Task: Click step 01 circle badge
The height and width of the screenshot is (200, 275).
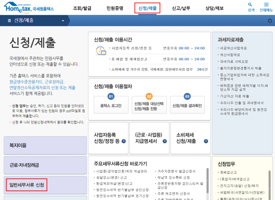Action: [x=111, y=96]
